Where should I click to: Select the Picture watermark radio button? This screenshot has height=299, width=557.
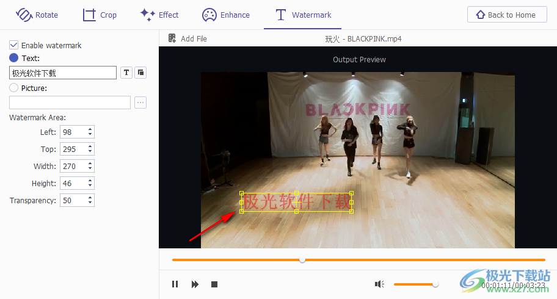[13, 88]
